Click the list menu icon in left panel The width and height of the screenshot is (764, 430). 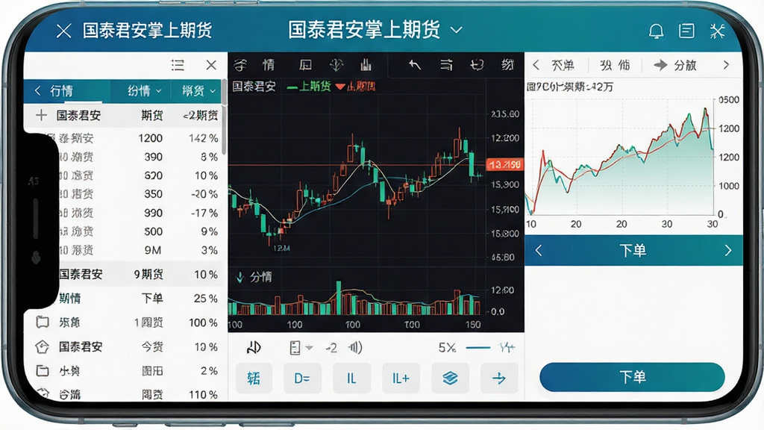click(x=178, y=65)
